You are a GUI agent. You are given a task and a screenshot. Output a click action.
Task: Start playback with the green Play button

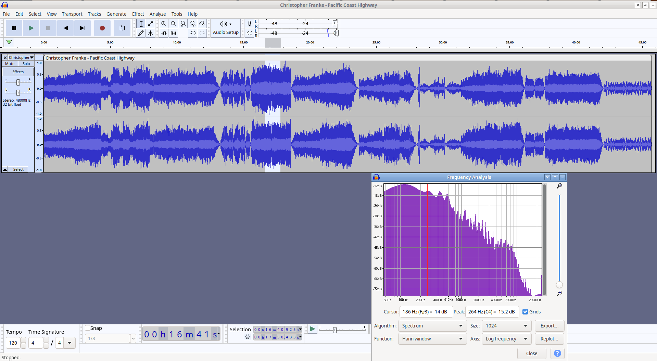[x=31, y=28]
